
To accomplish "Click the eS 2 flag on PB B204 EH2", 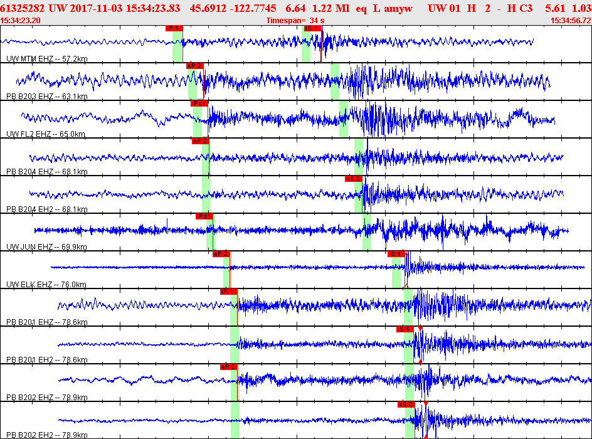I will [x=354, y=179].
